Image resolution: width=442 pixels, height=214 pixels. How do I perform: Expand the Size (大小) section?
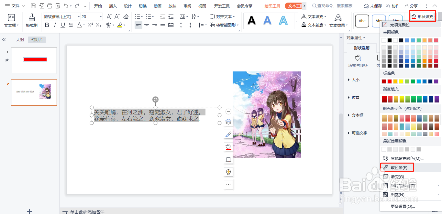click(x=353, y=80)
